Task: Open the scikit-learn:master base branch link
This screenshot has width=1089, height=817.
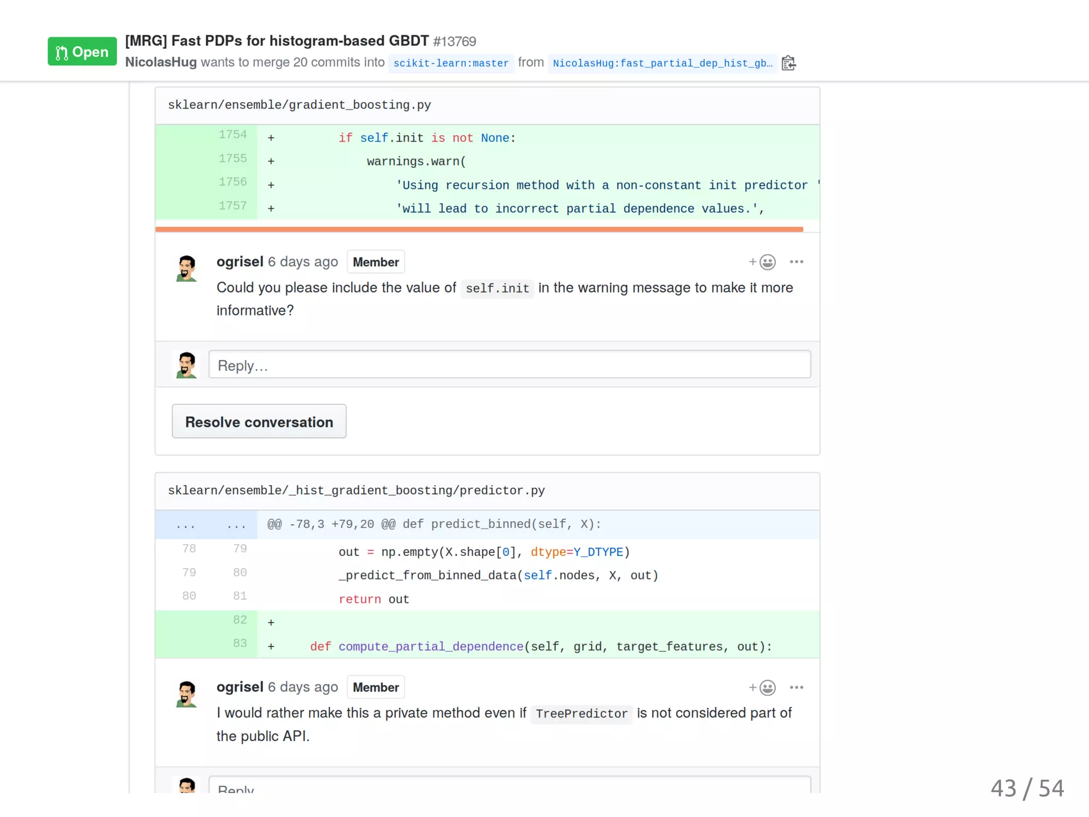Action: pos(450,63)
